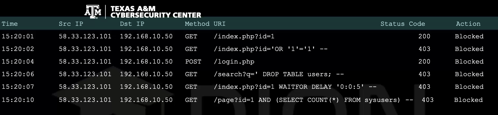The width and height of the screenshot is (498, 115).
Task: Click the Texas A&M Cybersecurity Center title
Action: (156, 12)
